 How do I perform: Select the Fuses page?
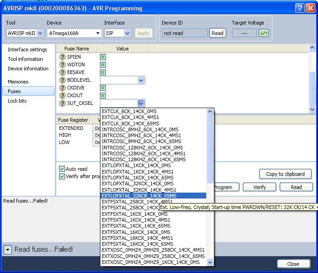[x=28, y=91]
